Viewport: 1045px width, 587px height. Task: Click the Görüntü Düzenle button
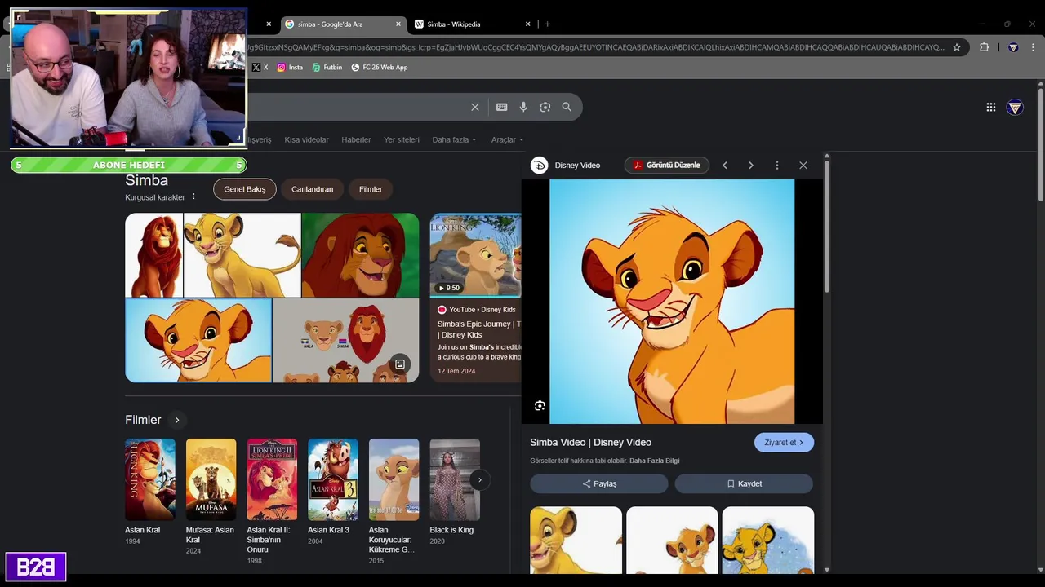tap(667, 166)
